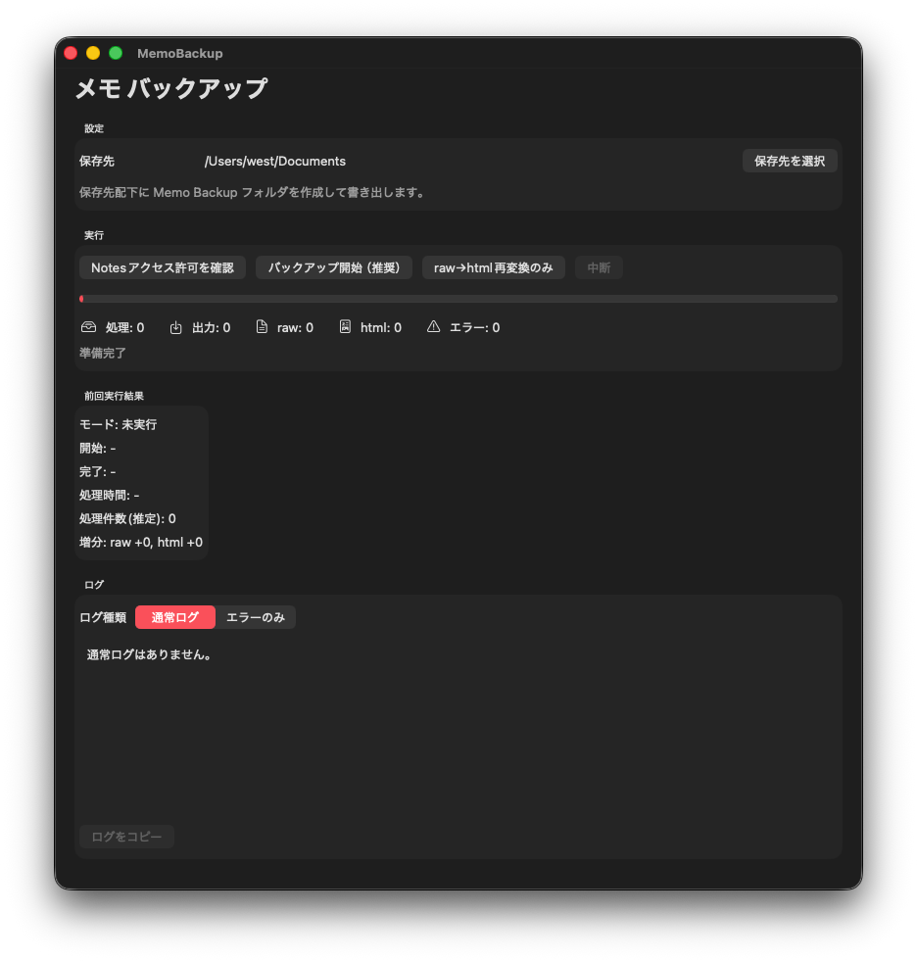Switch log type to 通常ログ

click(x=175, y=617)
